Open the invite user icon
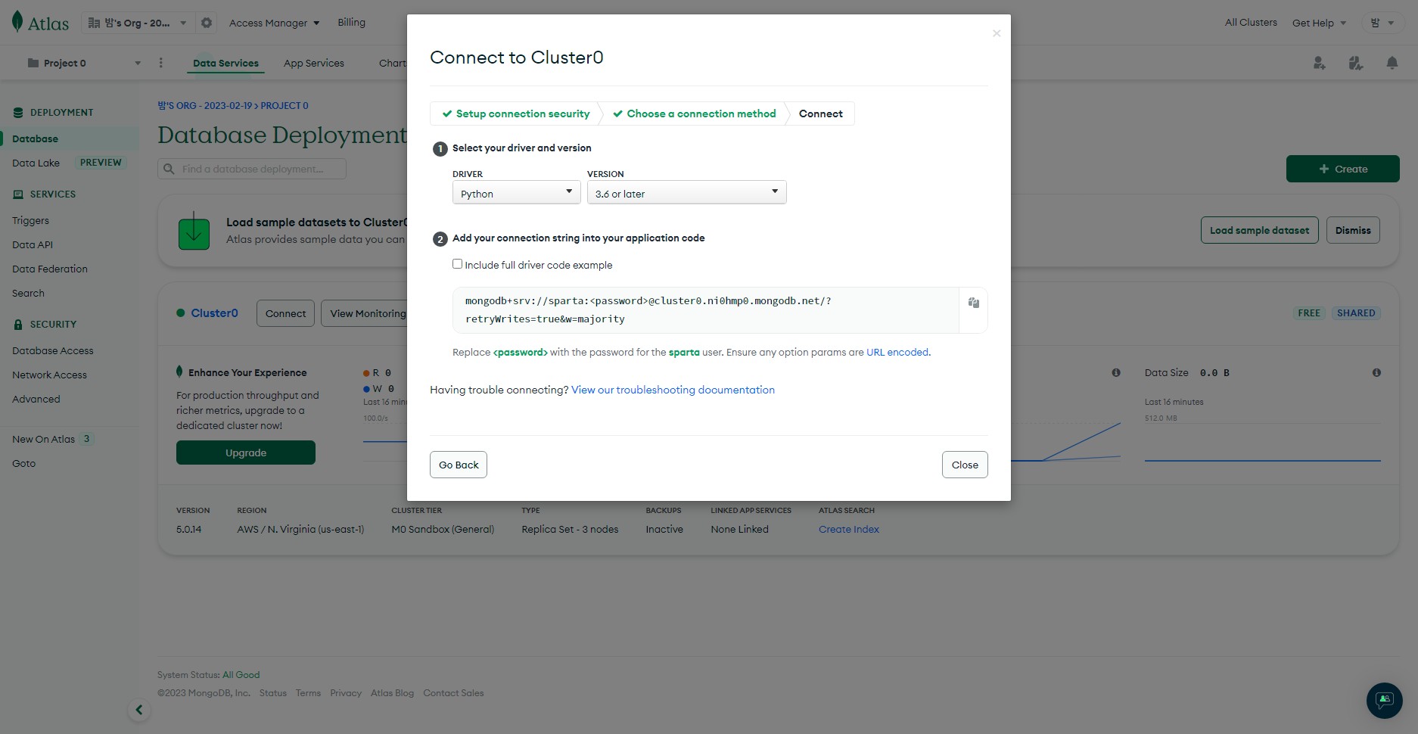The width and height of the screenshot is (1418, 734). coord(1320,63)
